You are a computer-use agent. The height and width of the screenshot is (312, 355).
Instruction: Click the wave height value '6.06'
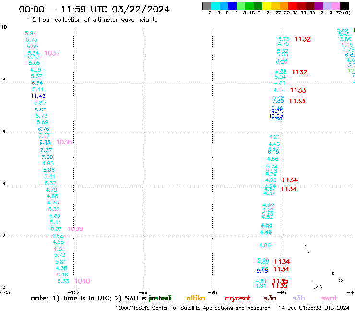tap(49, 170)
